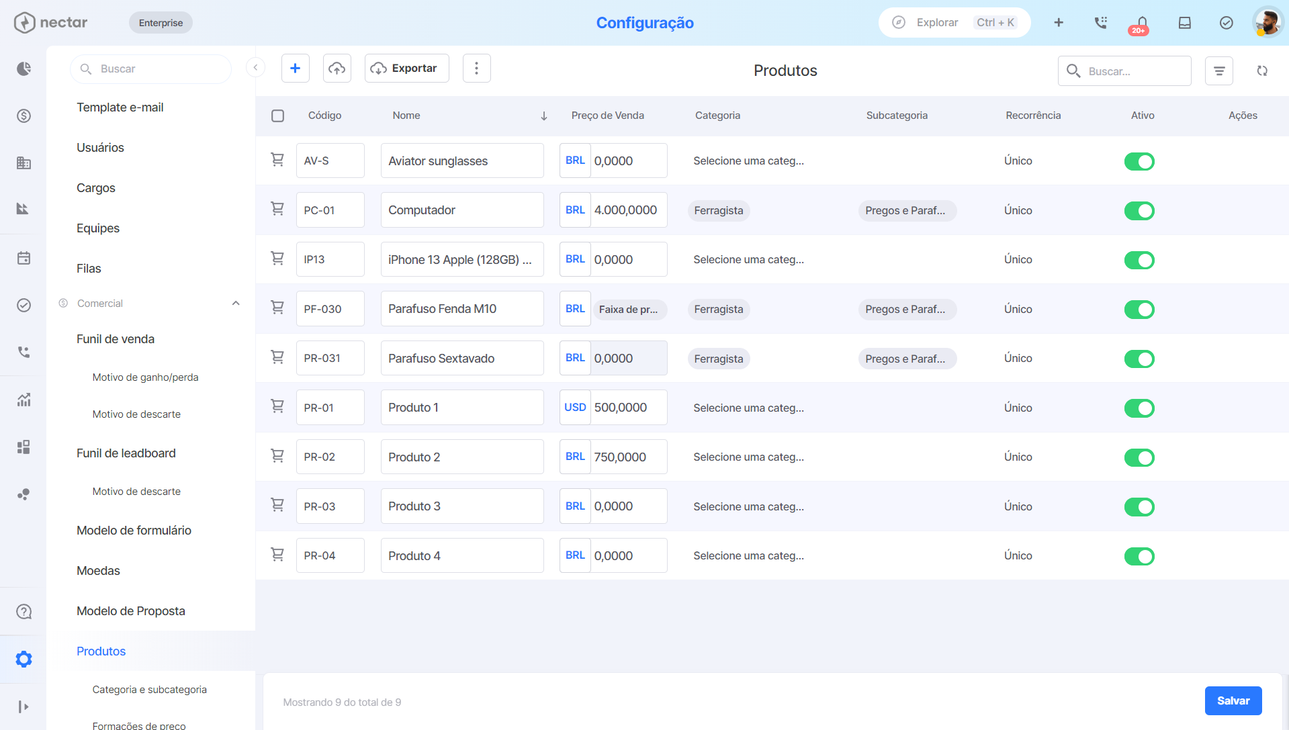
Task: Click the price field 4.000,0000 for Computador
Action: (x=629, y=210)
